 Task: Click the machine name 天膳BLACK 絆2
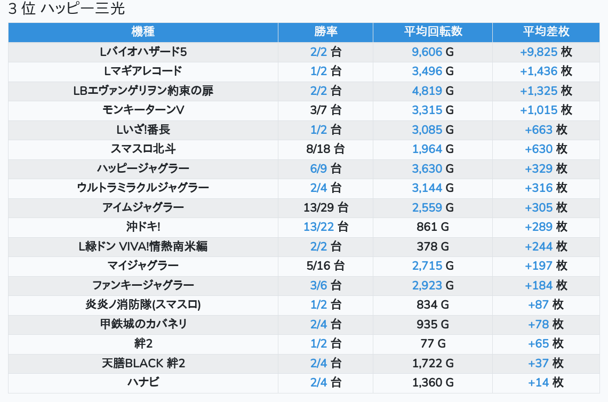point(143,364)
